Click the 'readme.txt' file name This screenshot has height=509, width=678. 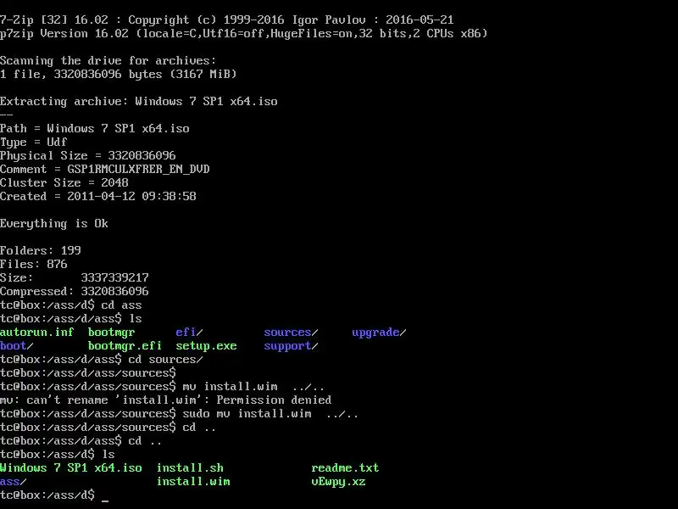[x=345, y=468]
